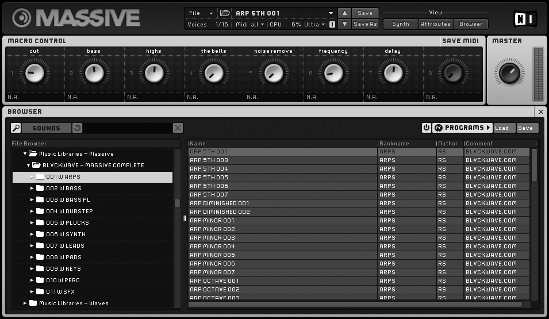Close the Browser panel
This screenshot has width=549, height=319.
click(540, 112)
